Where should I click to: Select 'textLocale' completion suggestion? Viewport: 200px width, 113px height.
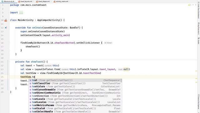75,99
